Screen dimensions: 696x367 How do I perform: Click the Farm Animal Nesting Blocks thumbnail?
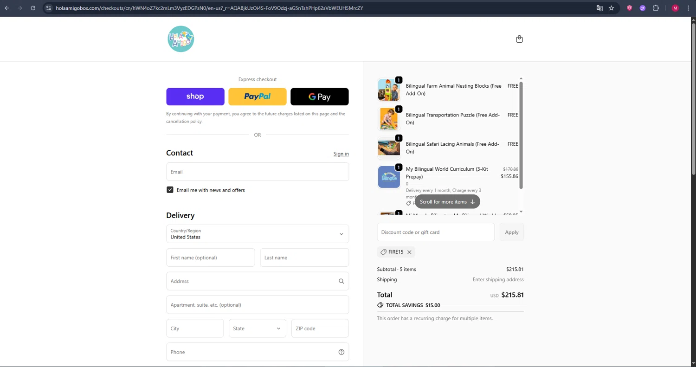click(389, 90)
